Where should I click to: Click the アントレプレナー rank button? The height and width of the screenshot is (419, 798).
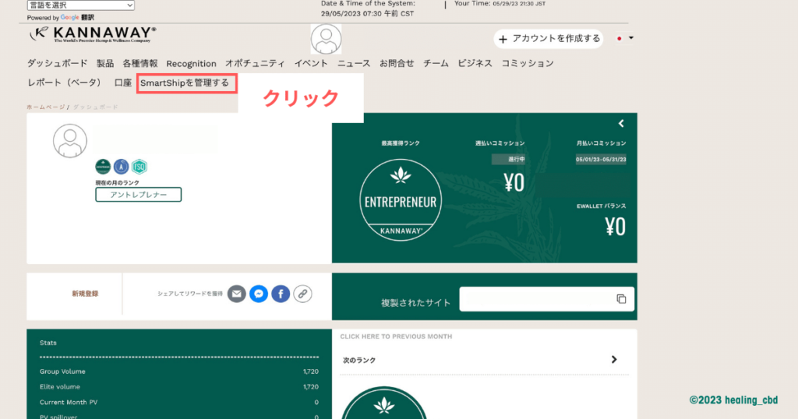[x=138, y=195]
